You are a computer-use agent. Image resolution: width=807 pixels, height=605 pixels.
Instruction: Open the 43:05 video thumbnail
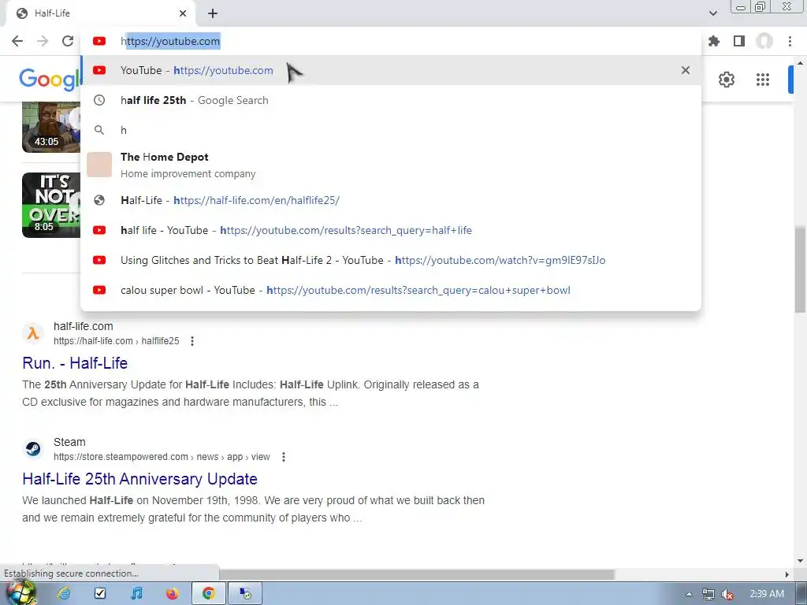pyautogui.click(x=51, y=127)
